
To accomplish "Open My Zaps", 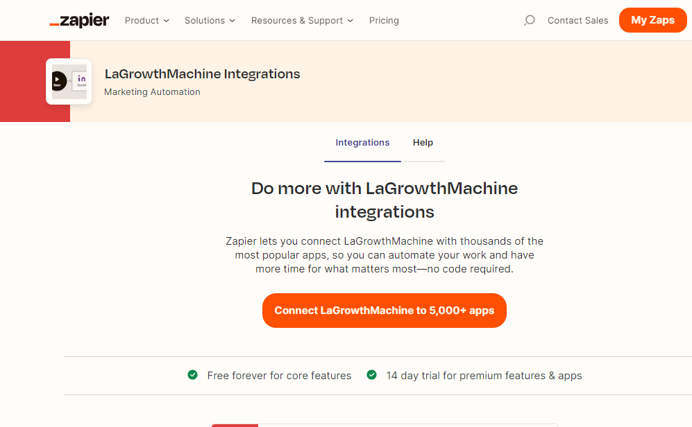I will pyautogui.click(x=652, y=20).
